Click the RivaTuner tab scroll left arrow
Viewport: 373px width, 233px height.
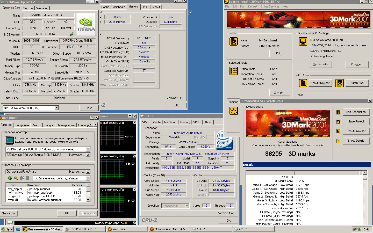pos(91,125)
